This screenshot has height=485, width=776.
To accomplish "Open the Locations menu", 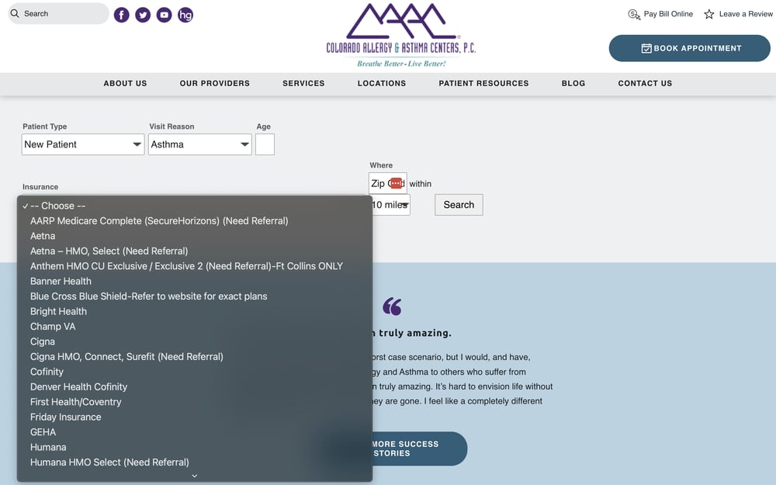I will (x=382, y=83).
